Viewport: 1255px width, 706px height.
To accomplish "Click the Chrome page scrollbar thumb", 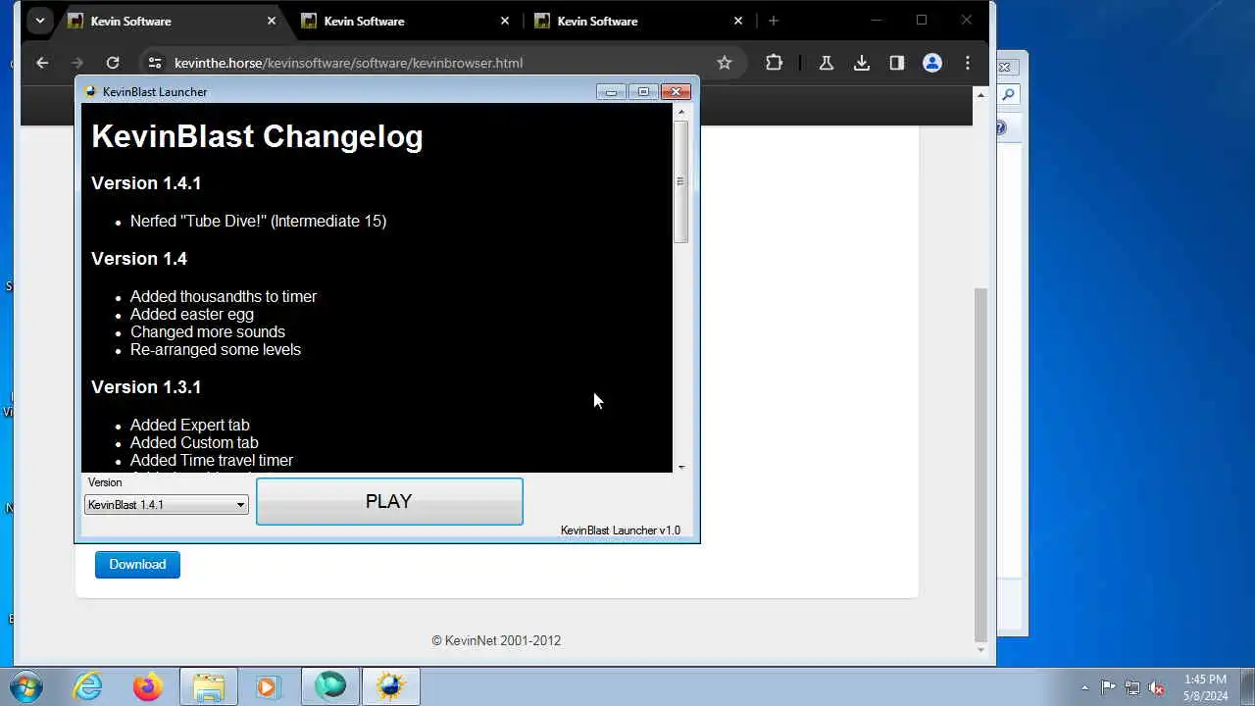I will [980, 463].
